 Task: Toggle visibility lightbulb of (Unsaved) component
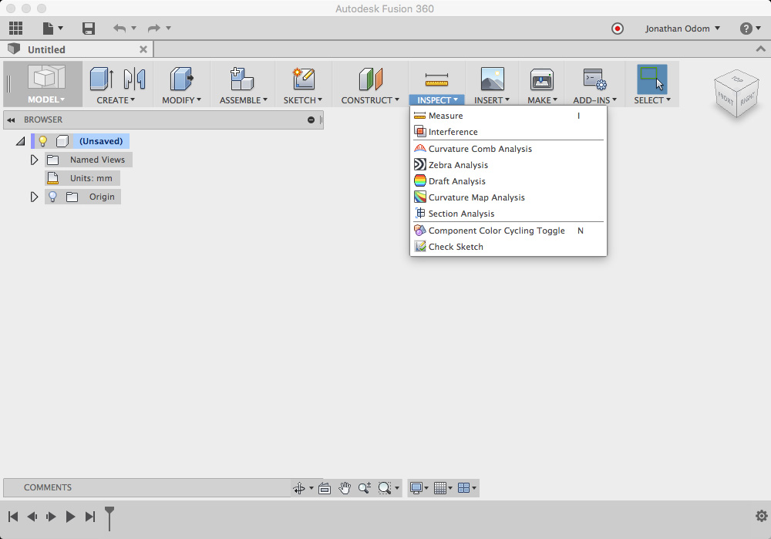[42, 141]
